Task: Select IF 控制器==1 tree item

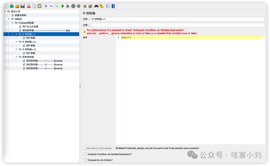Action: [29, 34]
